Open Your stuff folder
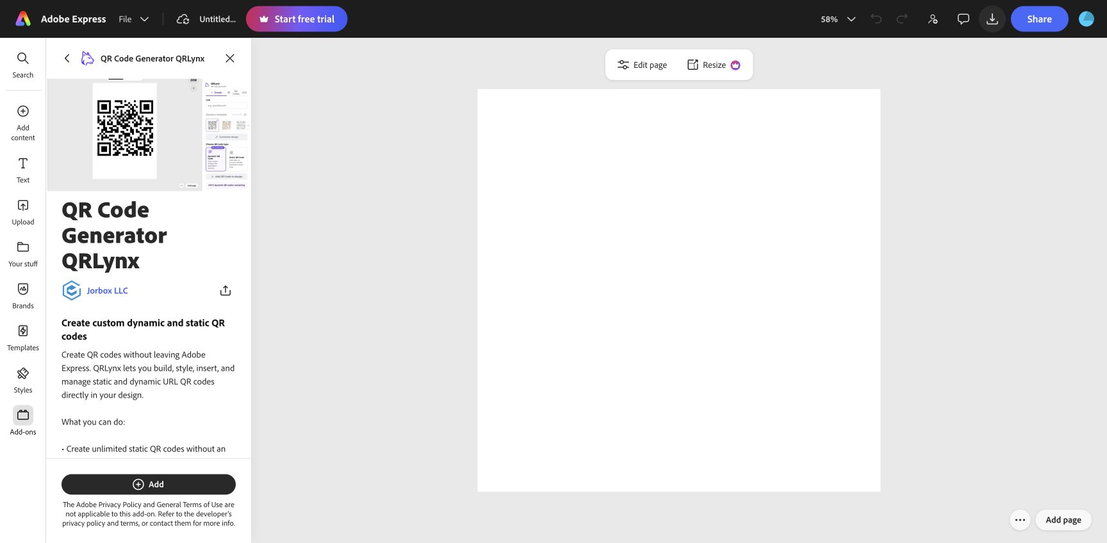This screenshot has width=1107, height=543. point(23,254)
